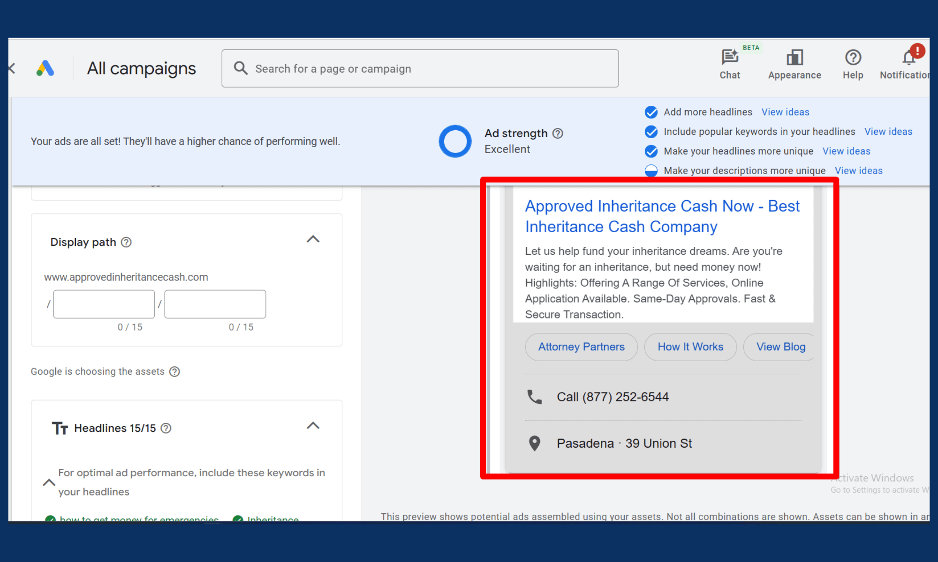Click the second display path input box
This screenshot has height=562, width=938.
(x=215, y=304)
